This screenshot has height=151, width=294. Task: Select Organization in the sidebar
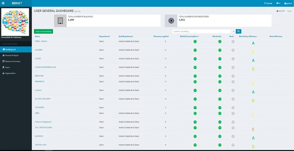tap(10, 73)
